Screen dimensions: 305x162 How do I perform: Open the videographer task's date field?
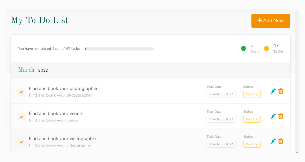tap(221, 144)
